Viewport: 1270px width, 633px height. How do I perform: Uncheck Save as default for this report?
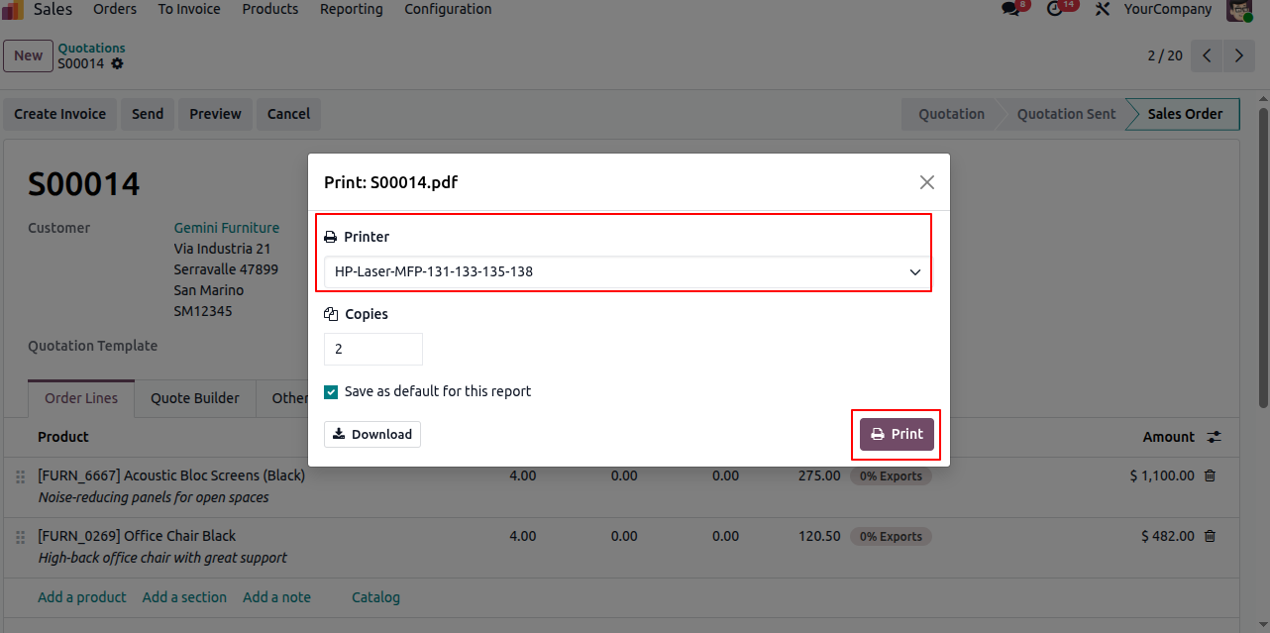pyautogui.click(x=331, y=391)
